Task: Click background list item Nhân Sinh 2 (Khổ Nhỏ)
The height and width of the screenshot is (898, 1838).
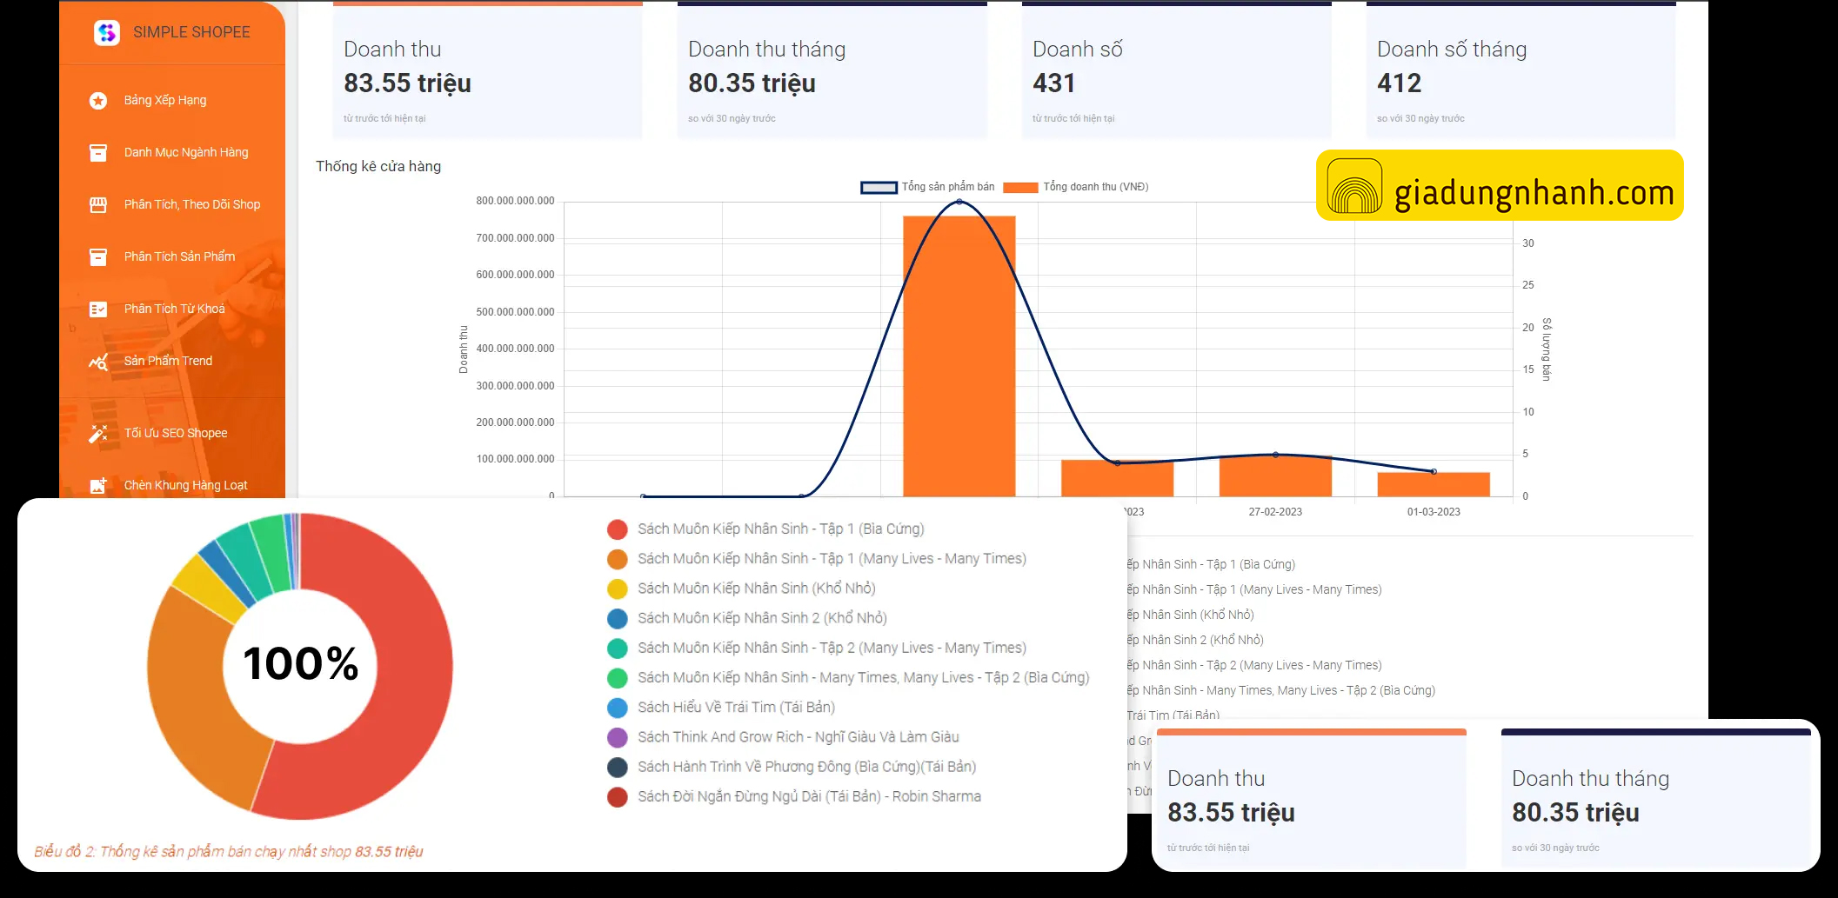Action: point(1196,640)
